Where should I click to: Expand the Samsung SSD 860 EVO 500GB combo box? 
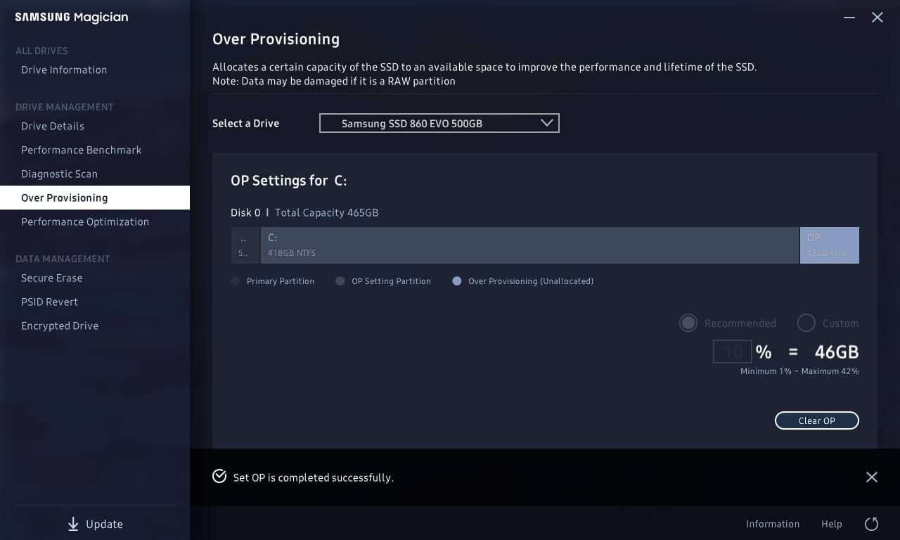tap(439, 123)
